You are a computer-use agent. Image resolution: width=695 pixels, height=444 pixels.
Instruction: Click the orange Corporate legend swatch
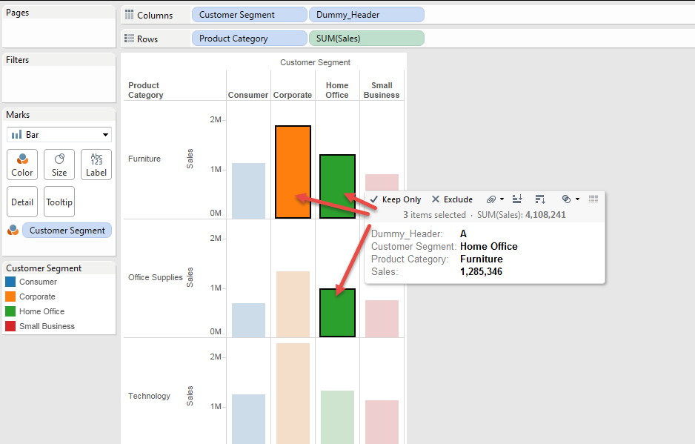pyautogui.click(x=10, y=296)
